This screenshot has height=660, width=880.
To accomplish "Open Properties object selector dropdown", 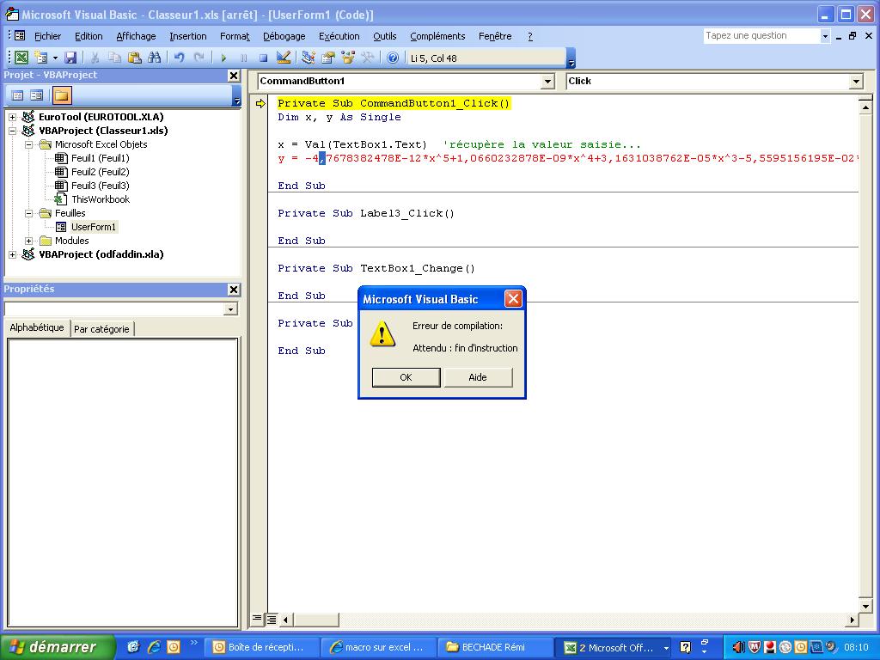I will click(230, 309).
